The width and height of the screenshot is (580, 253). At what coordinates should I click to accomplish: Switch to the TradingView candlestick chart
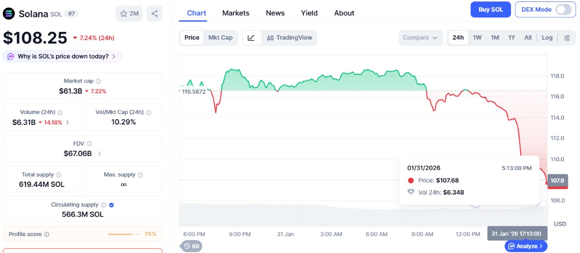tap(290, 38)
